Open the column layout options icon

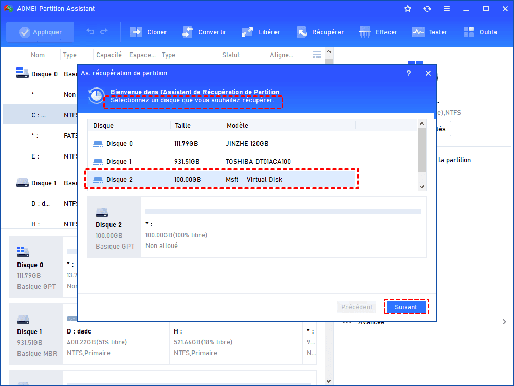[x=317, y=55]
